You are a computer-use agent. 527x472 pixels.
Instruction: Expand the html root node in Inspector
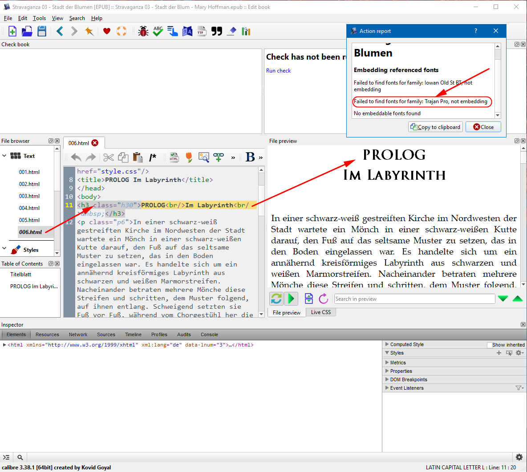point(4,345)
